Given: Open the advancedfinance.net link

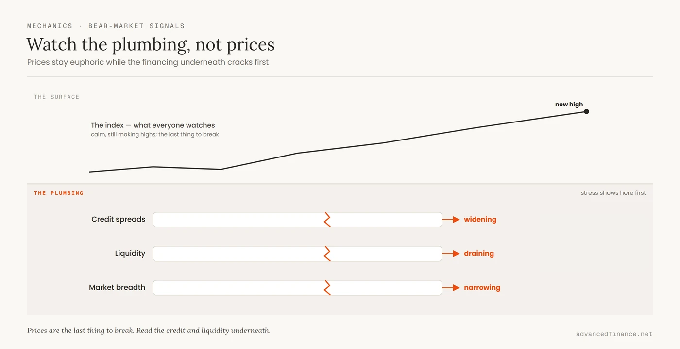Looking at the screenshot, I should [614, 334].
